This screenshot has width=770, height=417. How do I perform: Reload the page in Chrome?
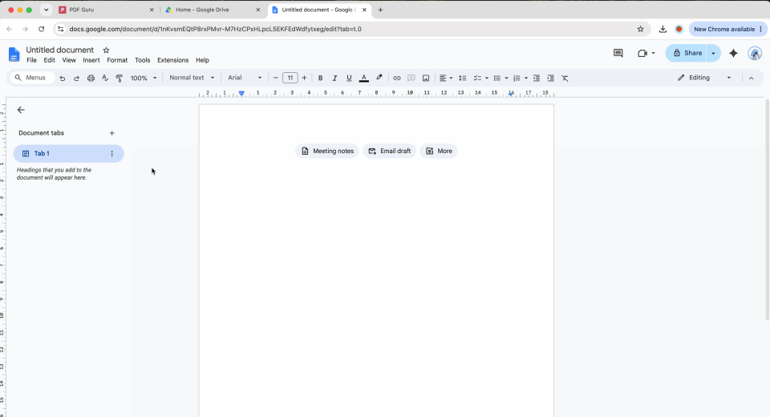point(41,29)
